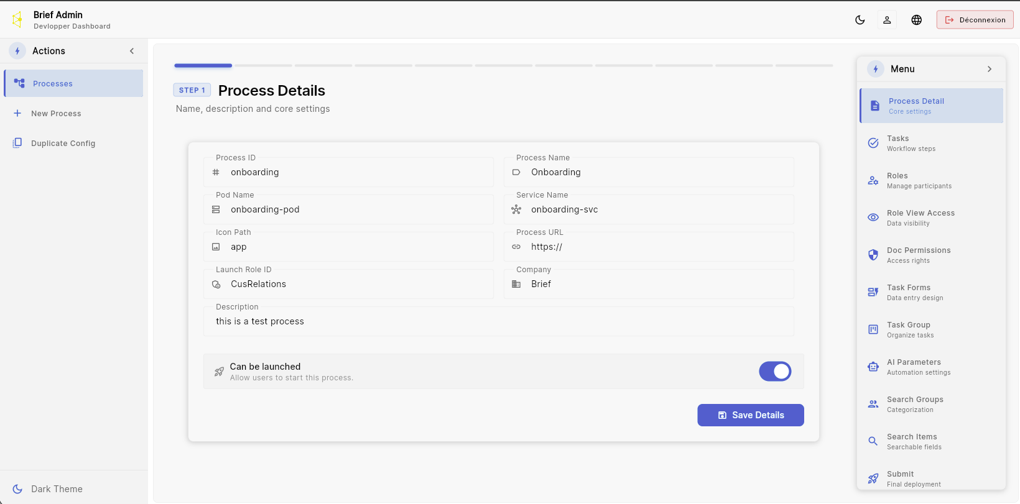Toggle dark mode moon icon in header
1020x504 pixels.
point(860,20)
